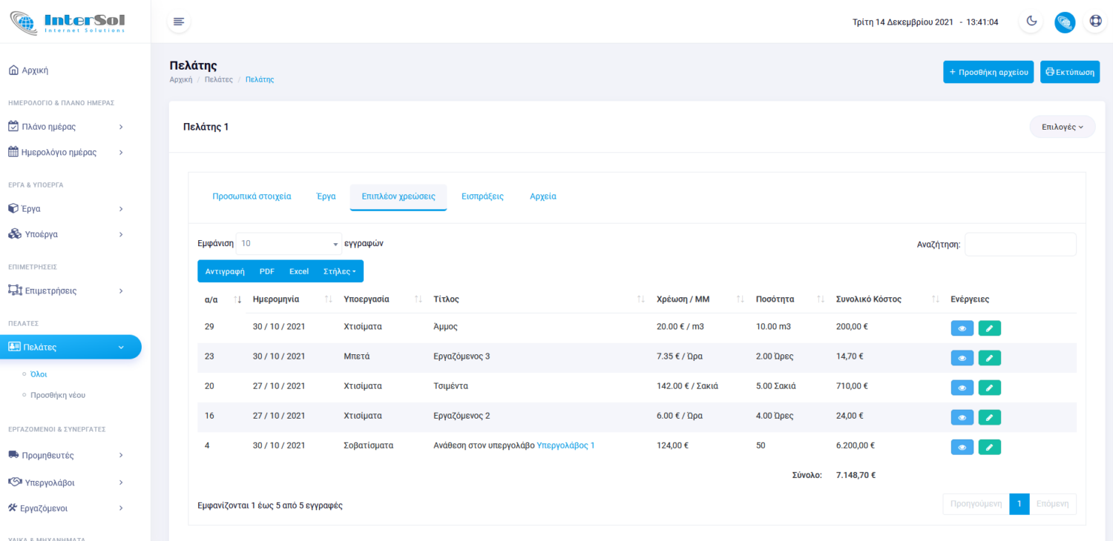The height and width of the screenshot is (541, 1113).
Task: Toggle dark mode moon icon
Action: [1031, 21]
